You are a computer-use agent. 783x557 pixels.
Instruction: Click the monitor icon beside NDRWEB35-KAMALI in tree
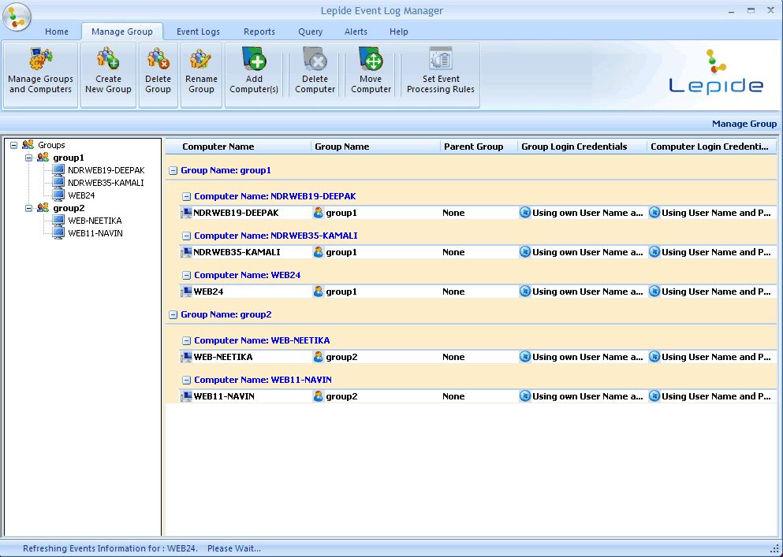click(x=58, y=183)
